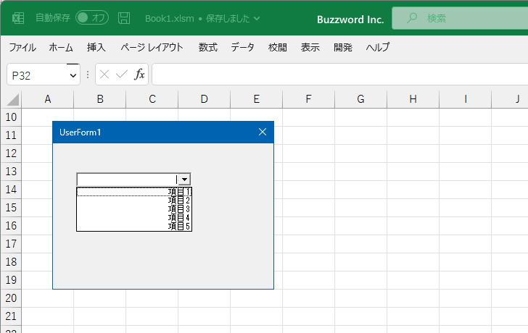528x333 pixels.
Task: Select row 12 header
Action: (11, 153)
